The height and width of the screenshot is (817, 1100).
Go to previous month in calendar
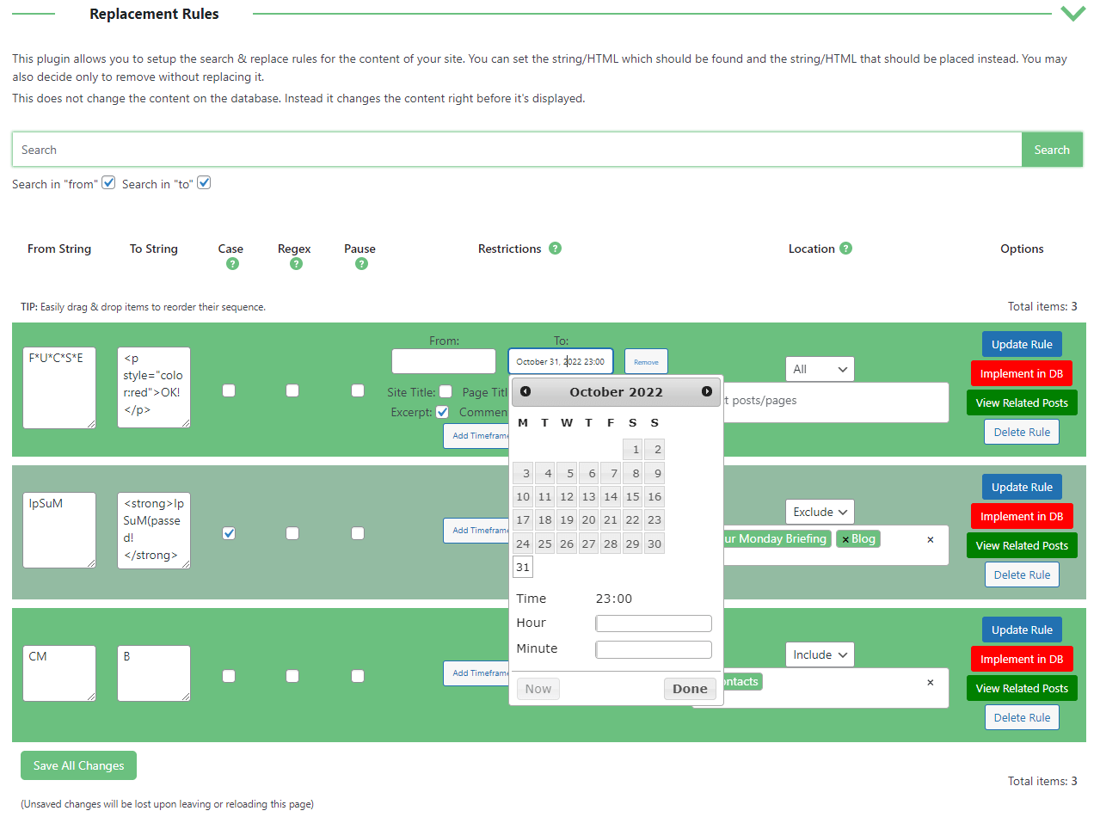[x=525, y=392]
